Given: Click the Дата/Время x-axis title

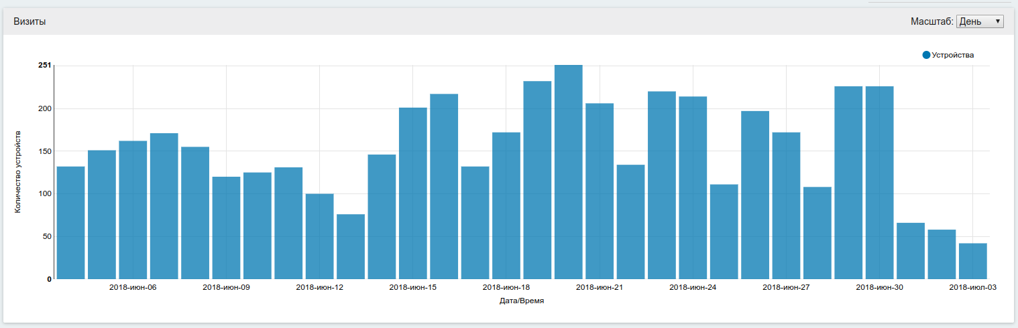Looking at the screenshot, I should click(x=522, y=302).
